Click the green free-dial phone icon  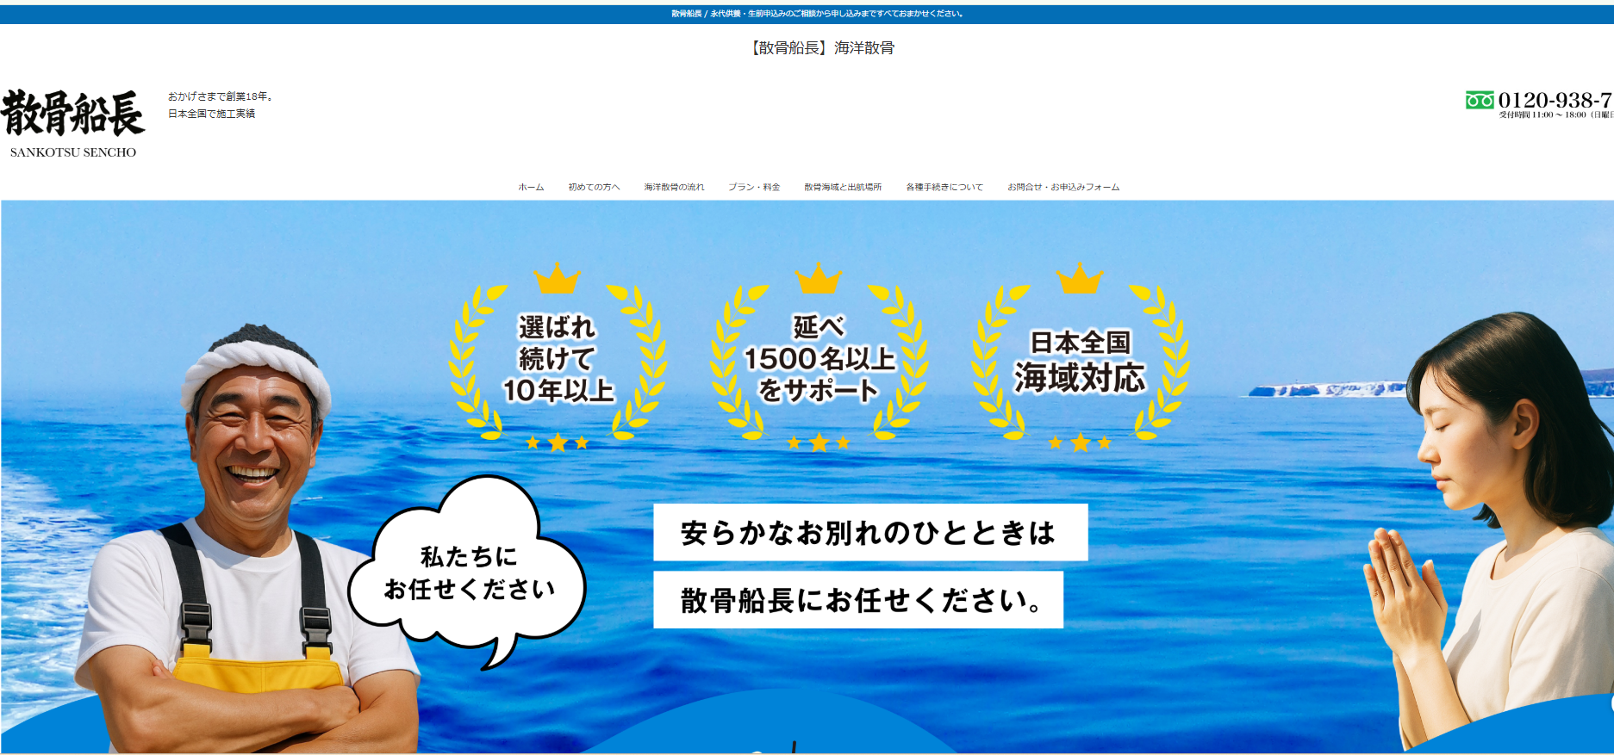[x=1479, y=101]
